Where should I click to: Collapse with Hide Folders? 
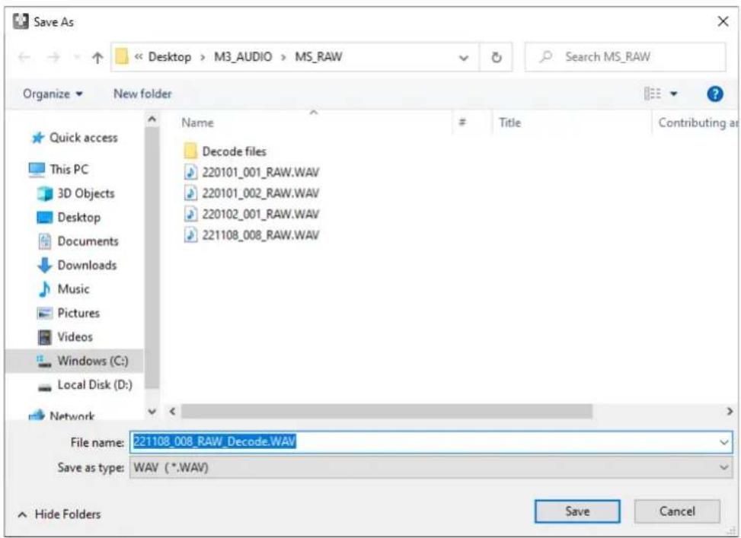pos(59,514)
